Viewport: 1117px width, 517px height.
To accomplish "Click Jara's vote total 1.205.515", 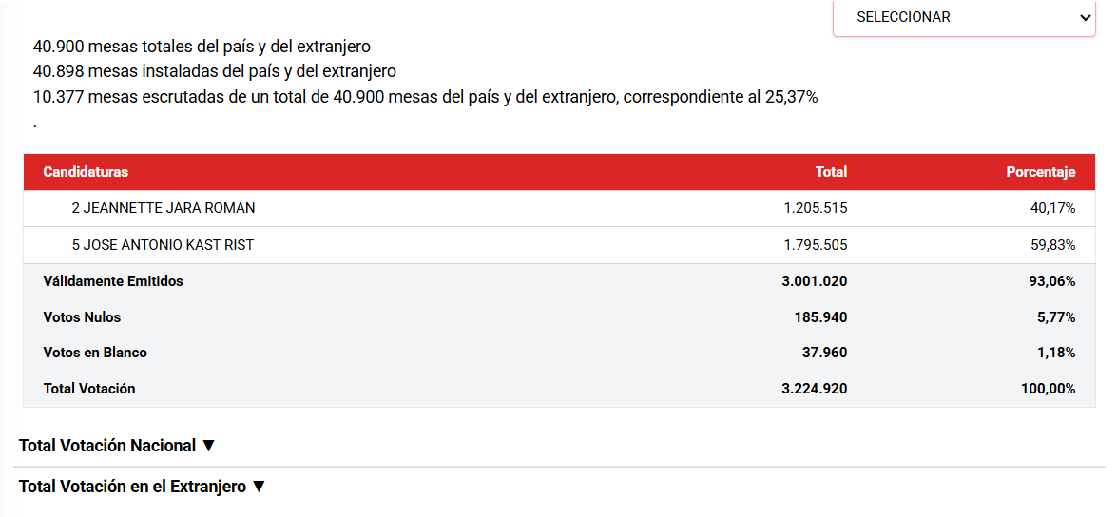I will 815,208.
